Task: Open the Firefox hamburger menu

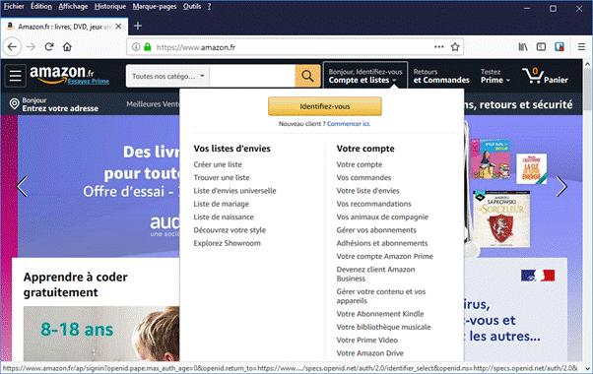Action: (581, 47)
